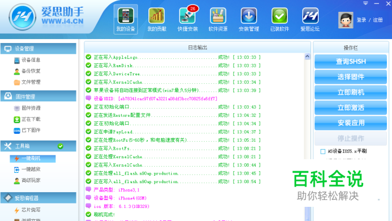Collapse 设备管理 section header

coord(39,49)
